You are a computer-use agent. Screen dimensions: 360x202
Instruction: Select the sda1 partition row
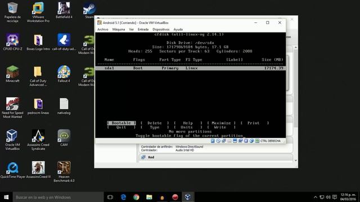191,68
